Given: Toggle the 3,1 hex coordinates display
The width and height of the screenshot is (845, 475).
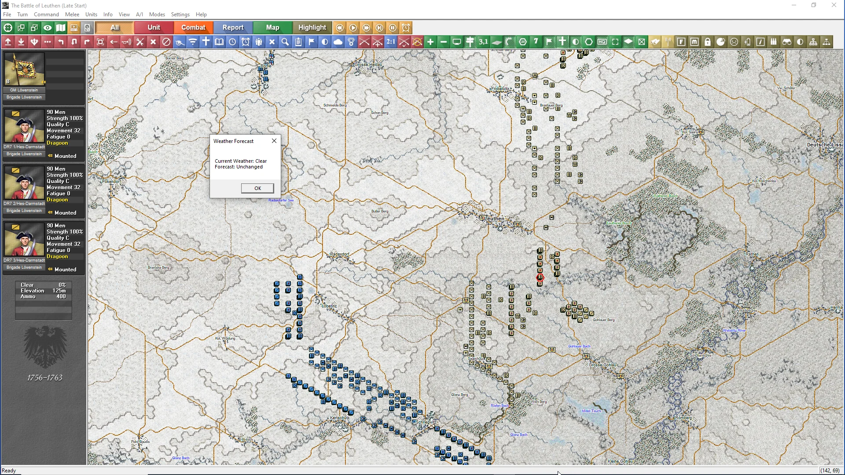Looking at the screenshot, I should click(x=483, y=42).
